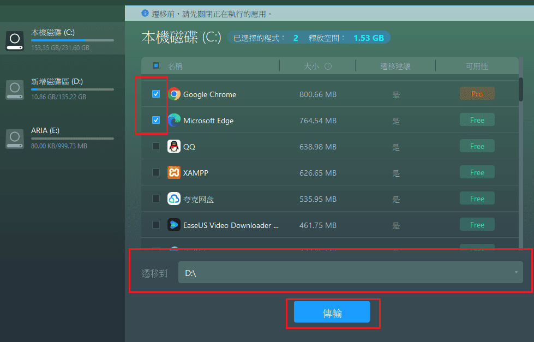Click the Pro badge next to Chrome
Image resolution: width=534 pixels, height=342 pixels.
[477, 93]
